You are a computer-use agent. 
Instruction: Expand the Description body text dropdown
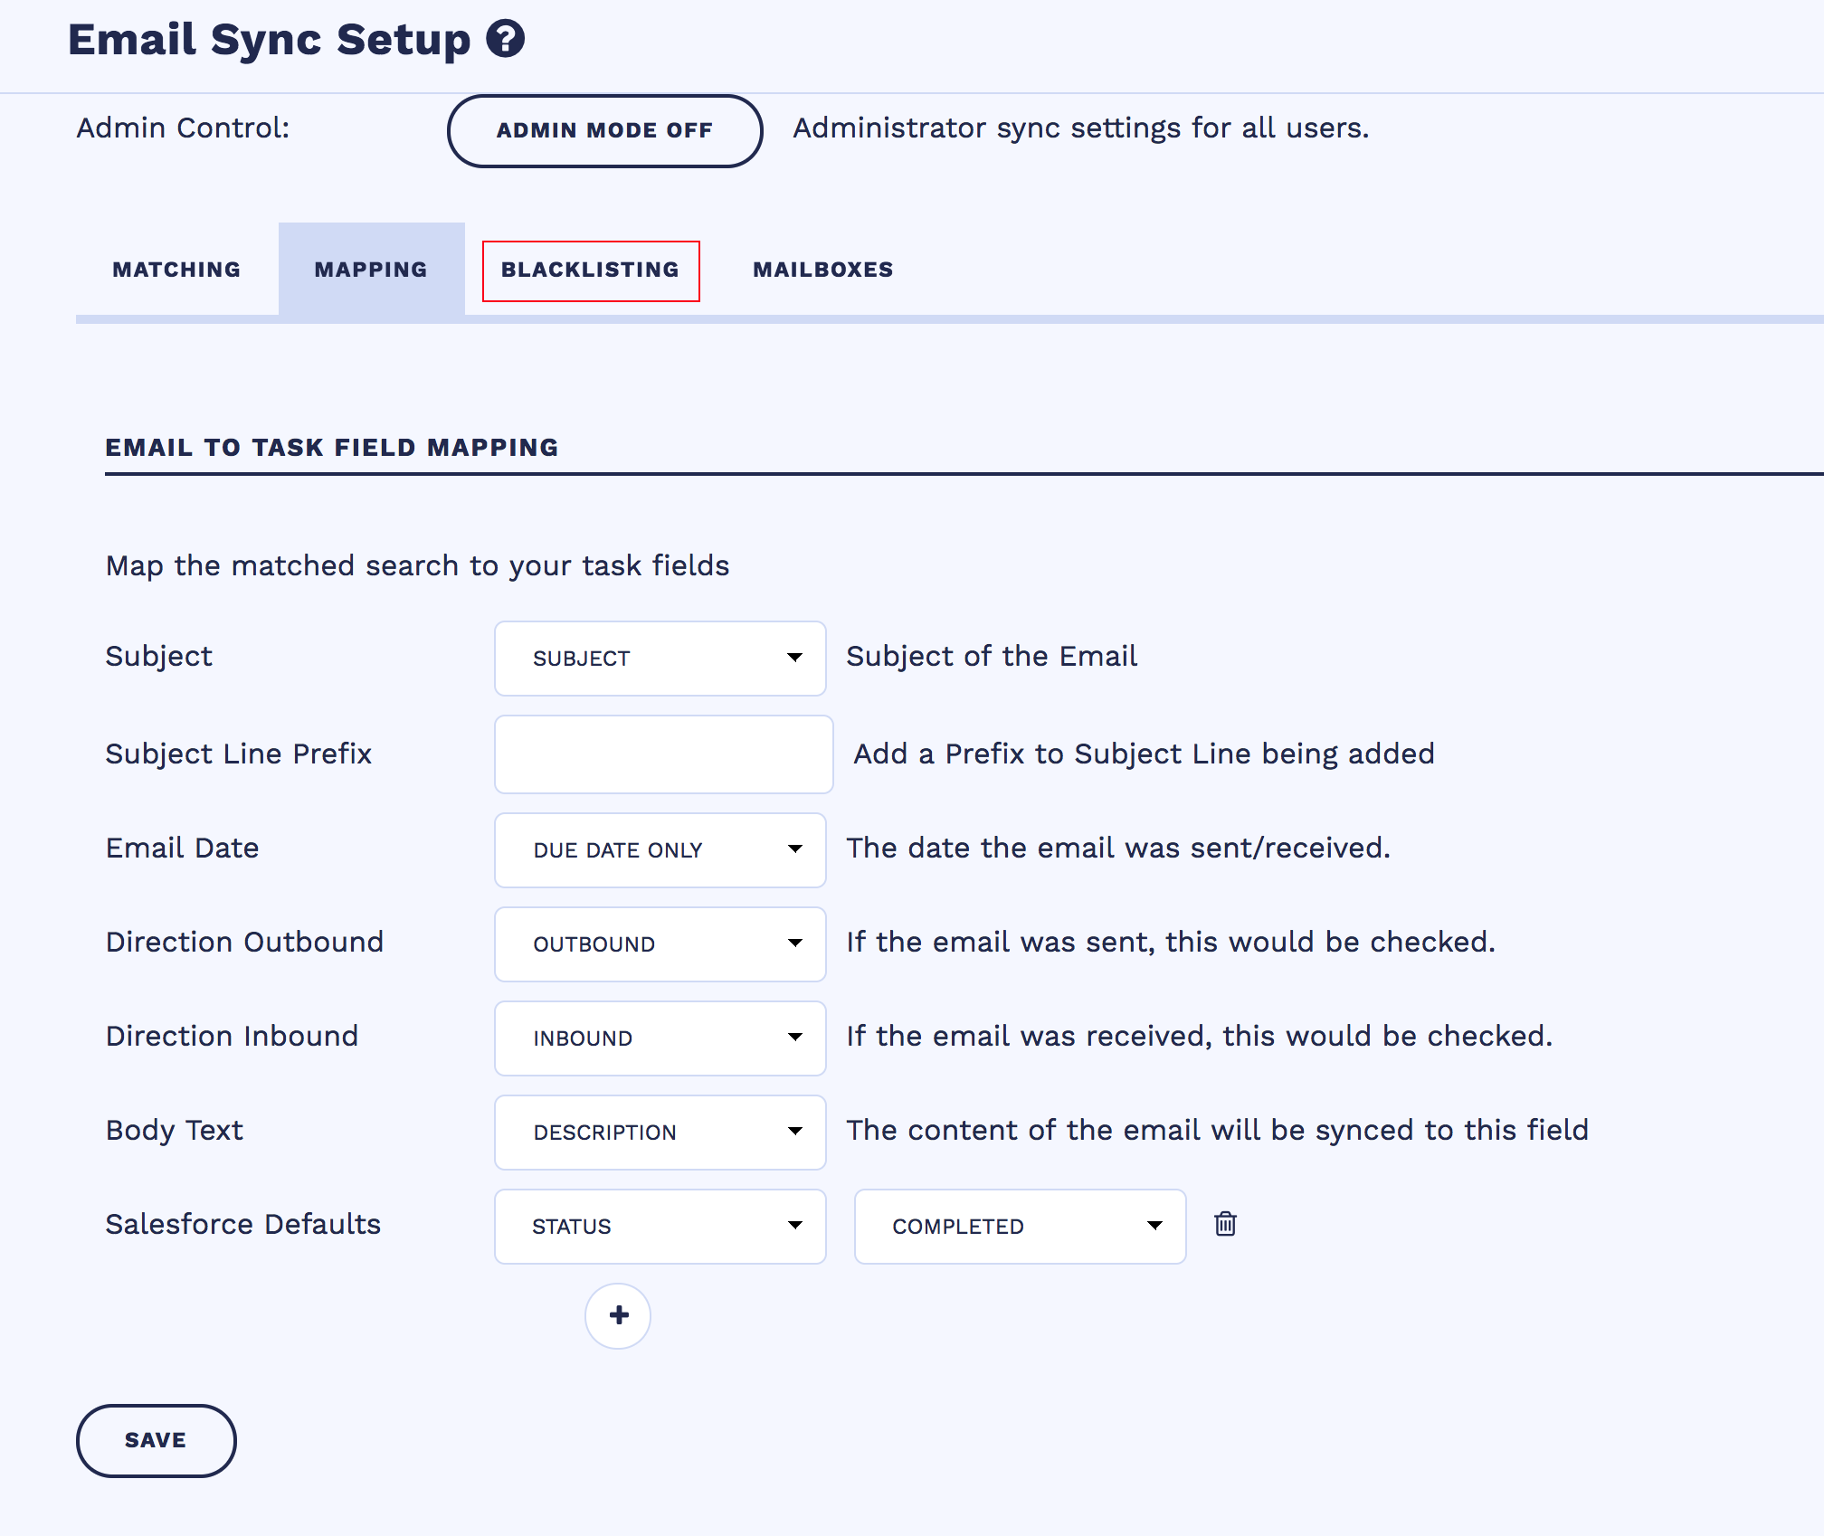(660, 1133)
